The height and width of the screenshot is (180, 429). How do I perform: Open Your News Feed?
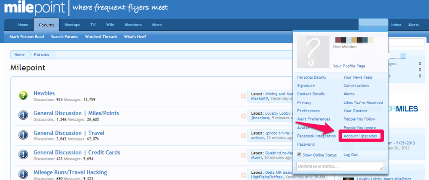click(x=358, y=77)
